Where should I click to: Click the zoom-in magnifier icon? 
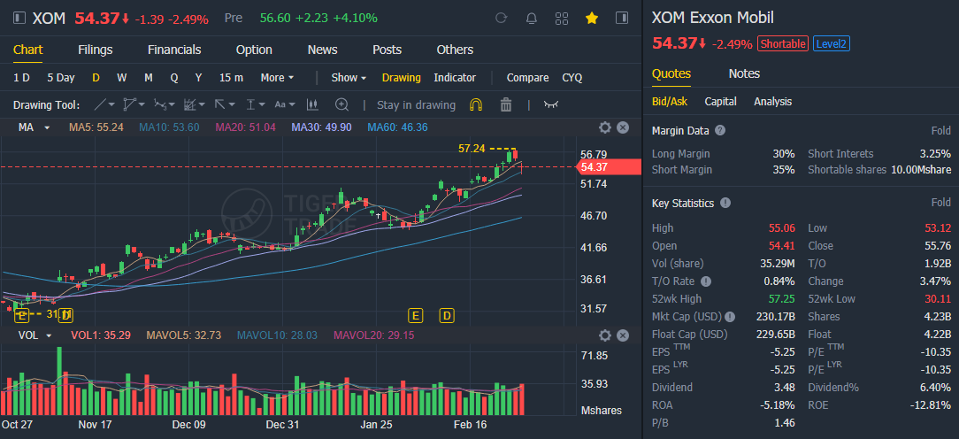coord(341,104)
